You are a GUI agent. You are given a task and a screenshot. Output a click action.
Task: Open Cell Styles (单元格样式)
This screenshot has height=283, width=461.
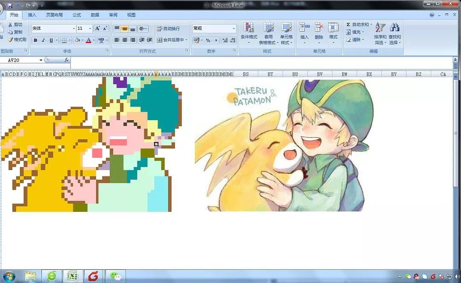(x=286, y=33)
